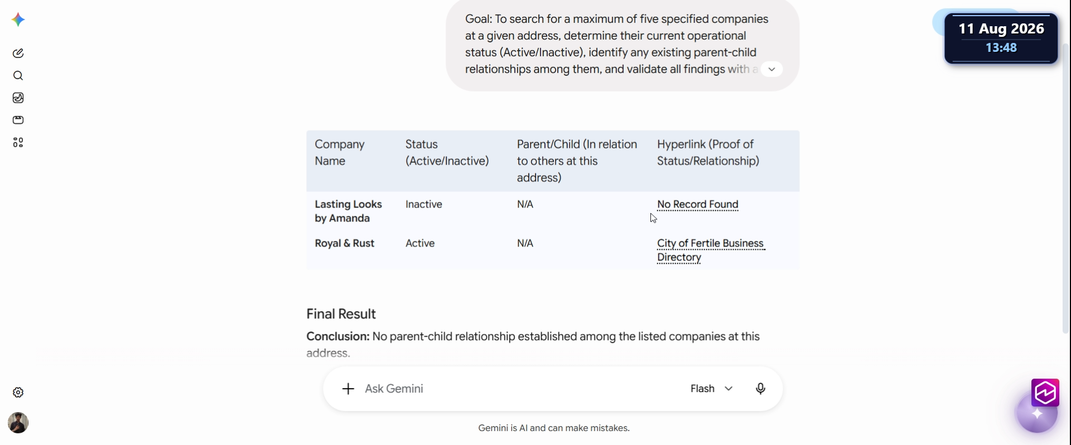Image resolution: width=1071 pixels, height=445 pixels.
Task: Click the plus upload file icon
Action: 348,389
